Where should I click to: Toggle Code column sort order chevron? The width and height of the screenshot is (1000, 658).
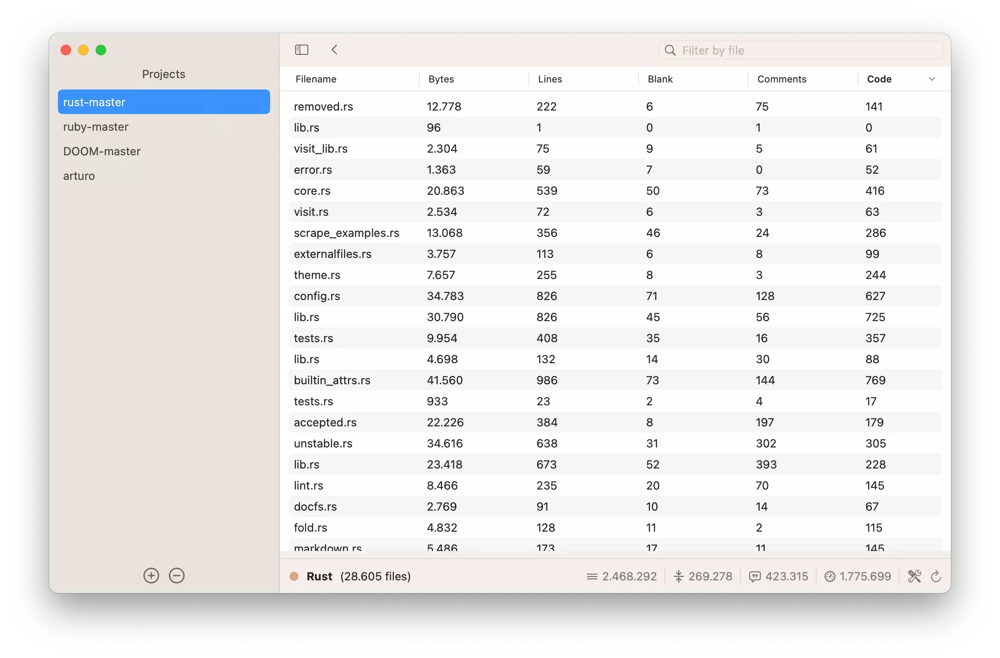point(932,79)
